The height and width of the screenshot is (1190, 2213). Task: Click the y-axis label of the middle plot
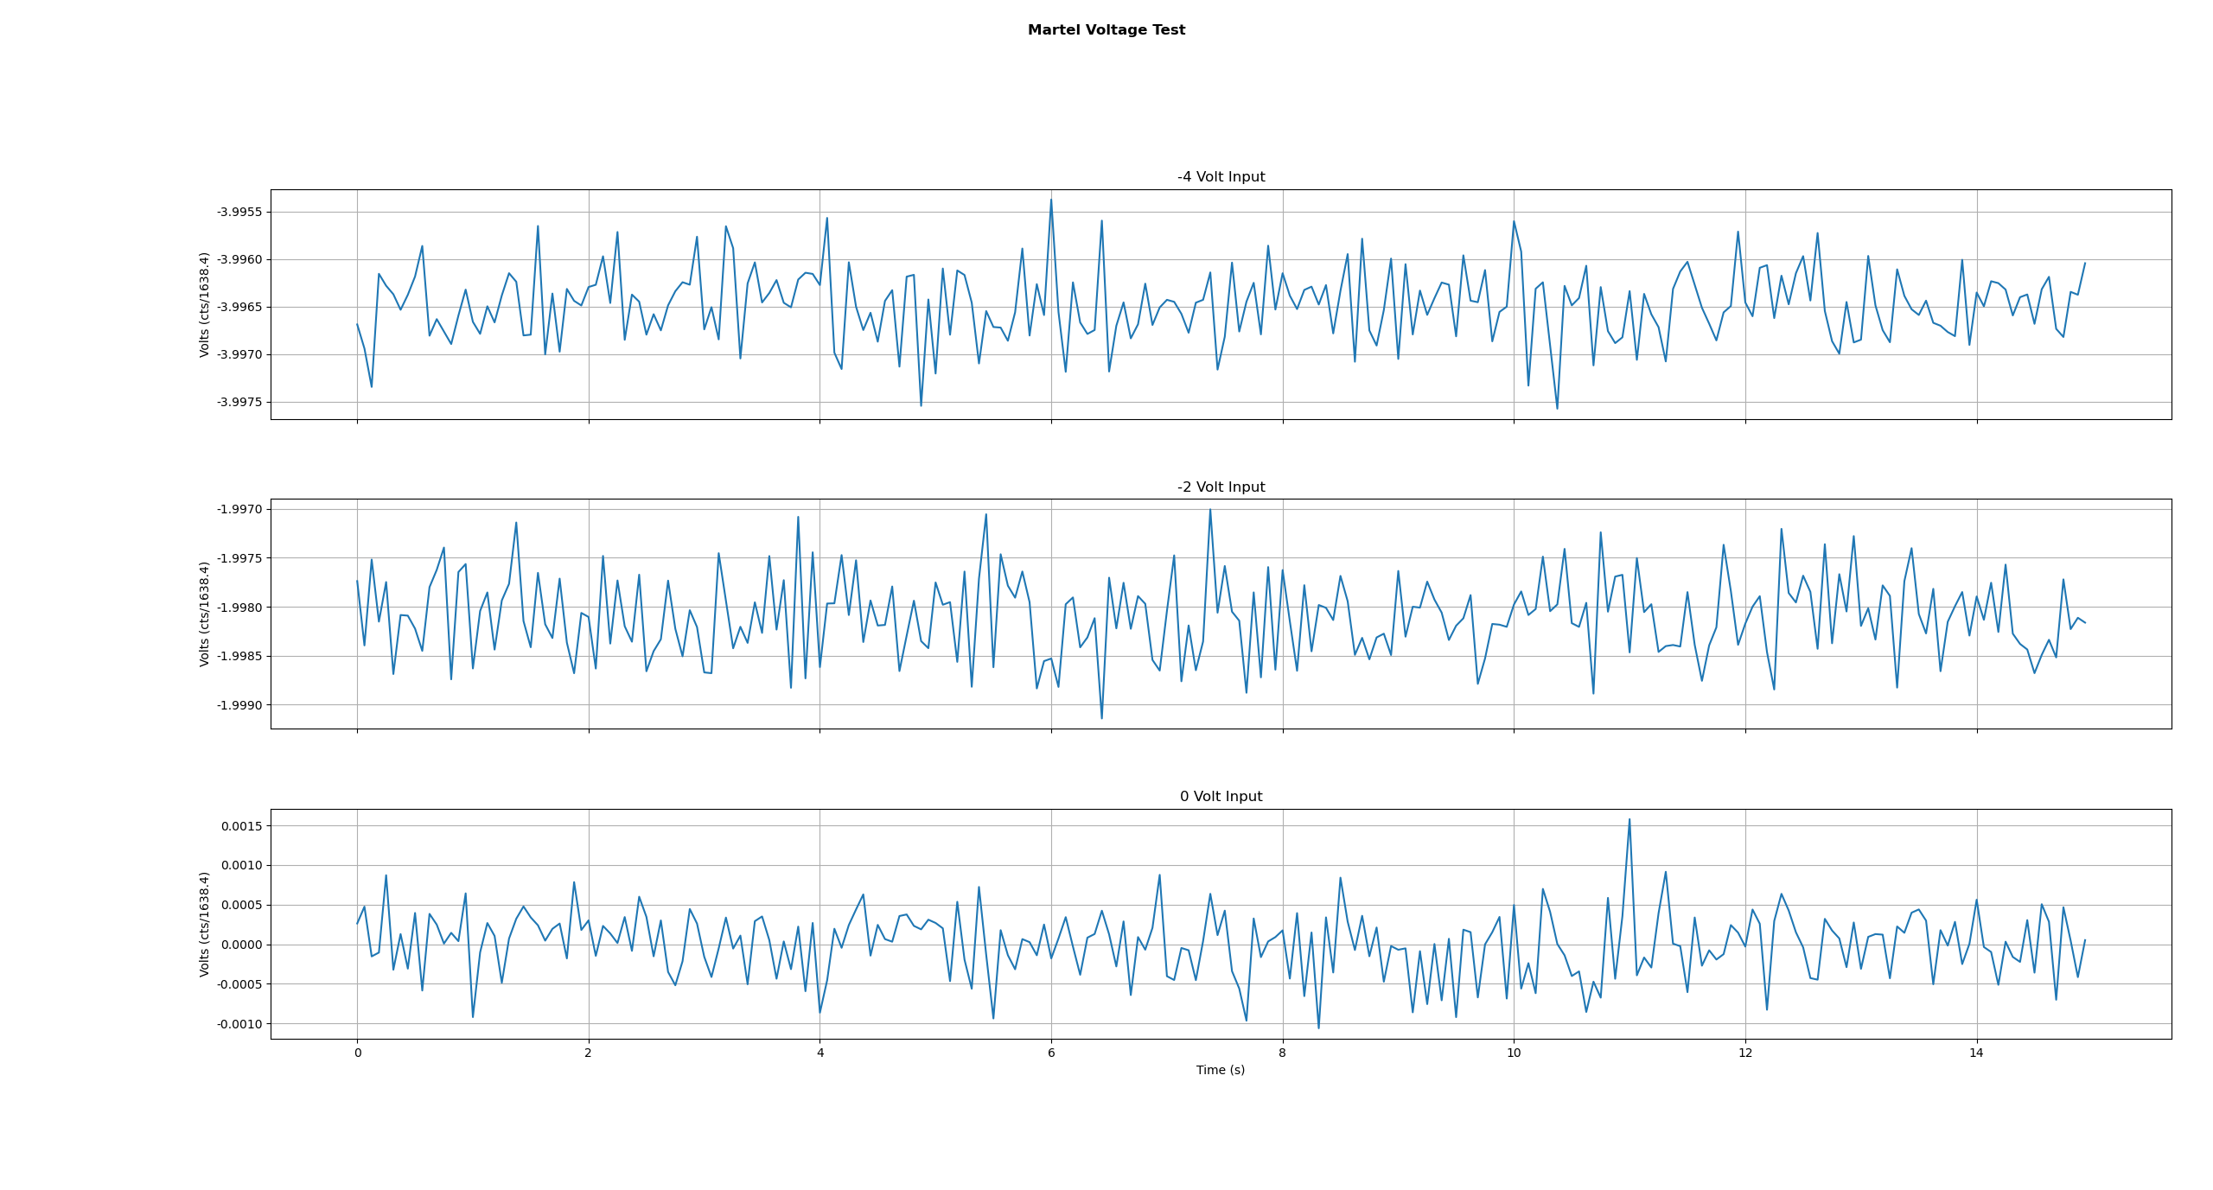(x=205, y=614)
